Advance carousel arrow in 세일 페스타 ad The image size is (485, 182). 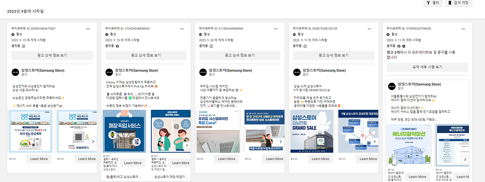(x=93, y=141)
